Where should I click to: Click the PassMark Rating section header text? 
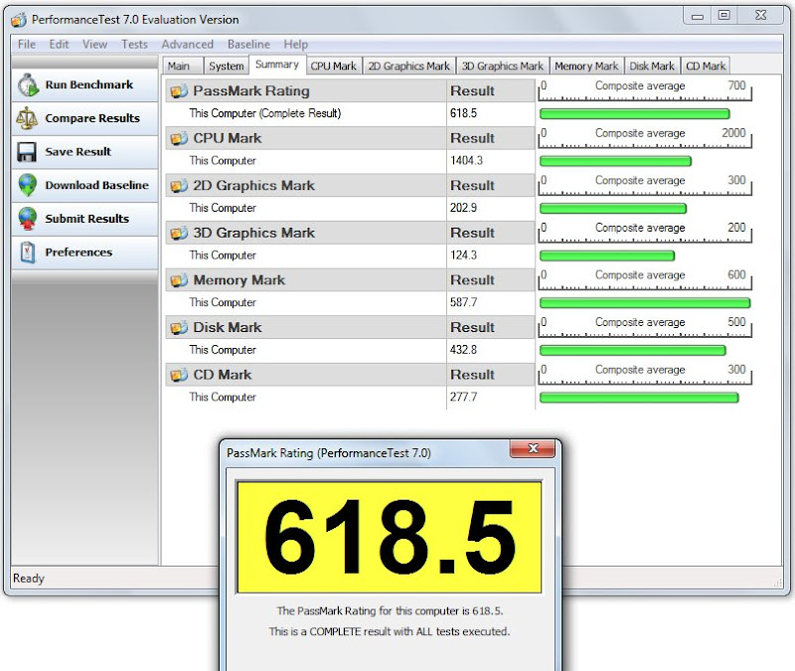pyautogui.click(x=251, y=91)
